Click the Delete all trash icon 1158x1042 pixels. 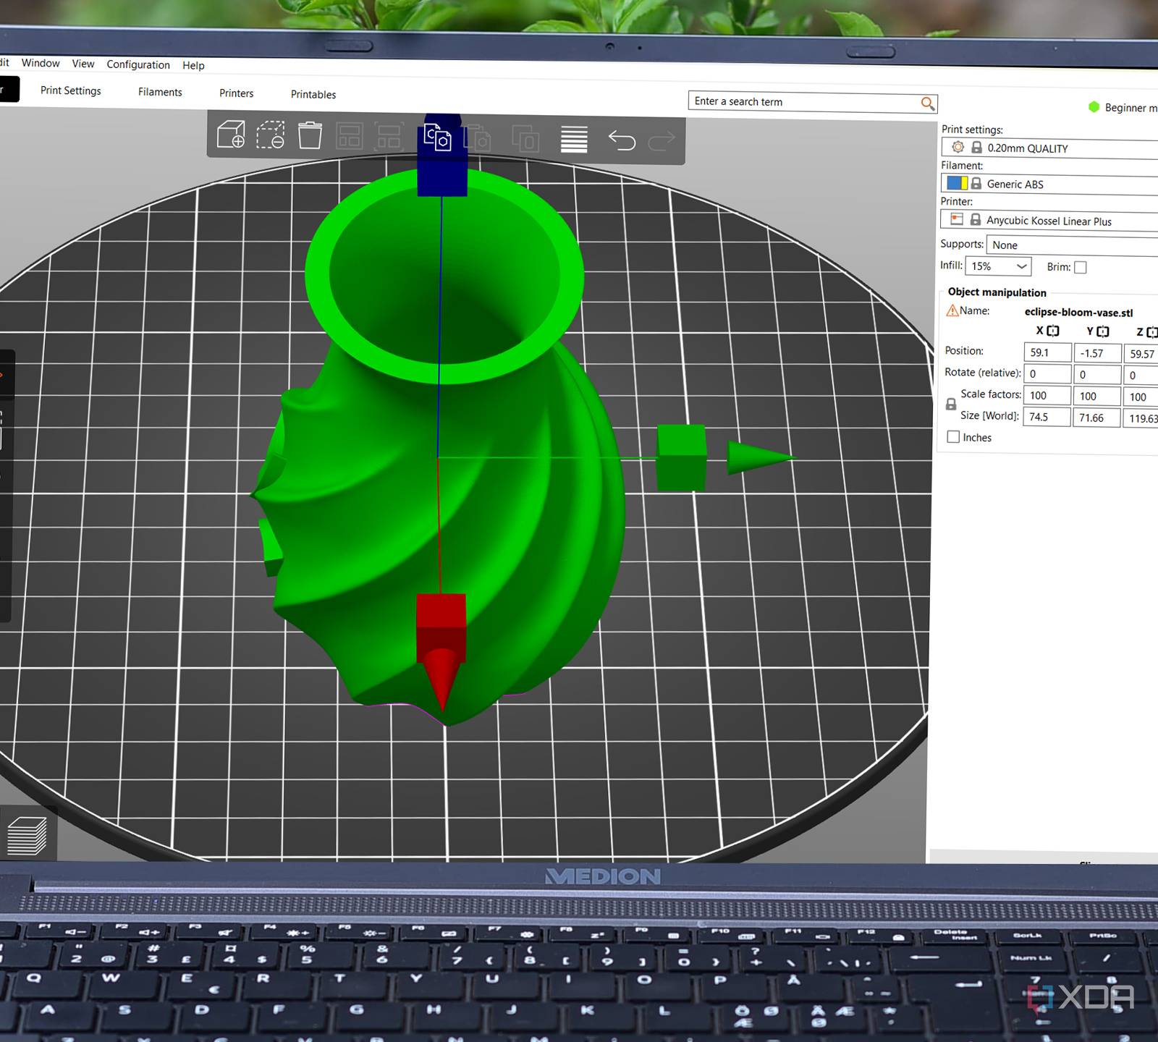(x=310, y=135)
